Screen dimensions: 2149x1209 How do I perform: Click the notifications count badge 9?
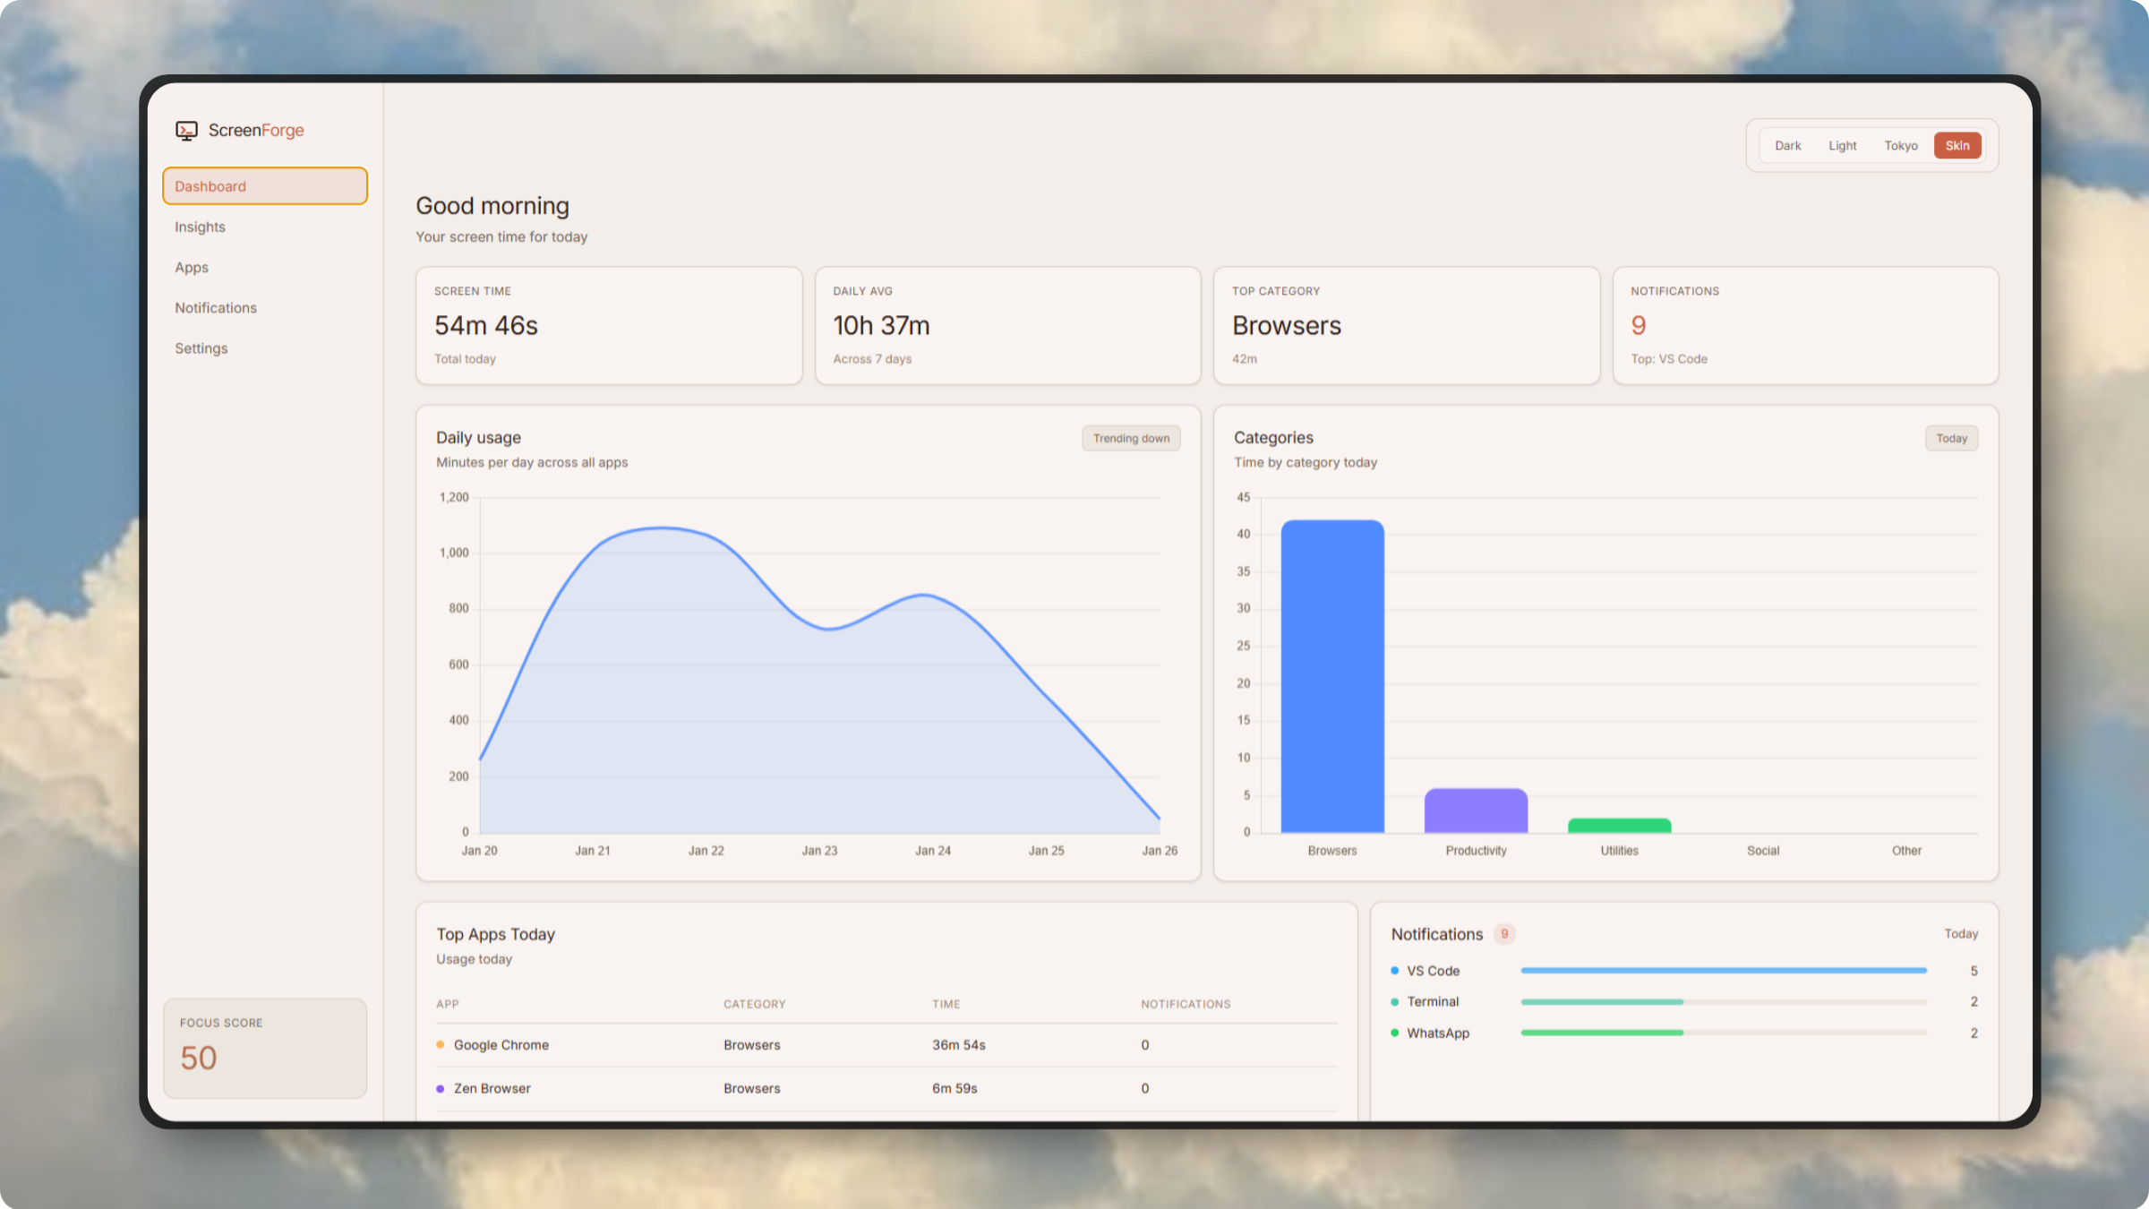(1504, 934)
